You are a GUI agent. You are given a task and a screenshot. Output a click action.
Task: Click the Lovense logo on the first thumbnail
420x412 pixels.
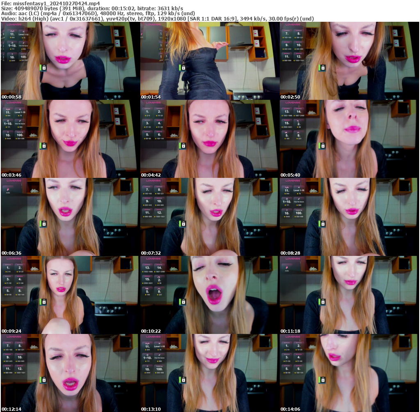click(x=14, y=25)
